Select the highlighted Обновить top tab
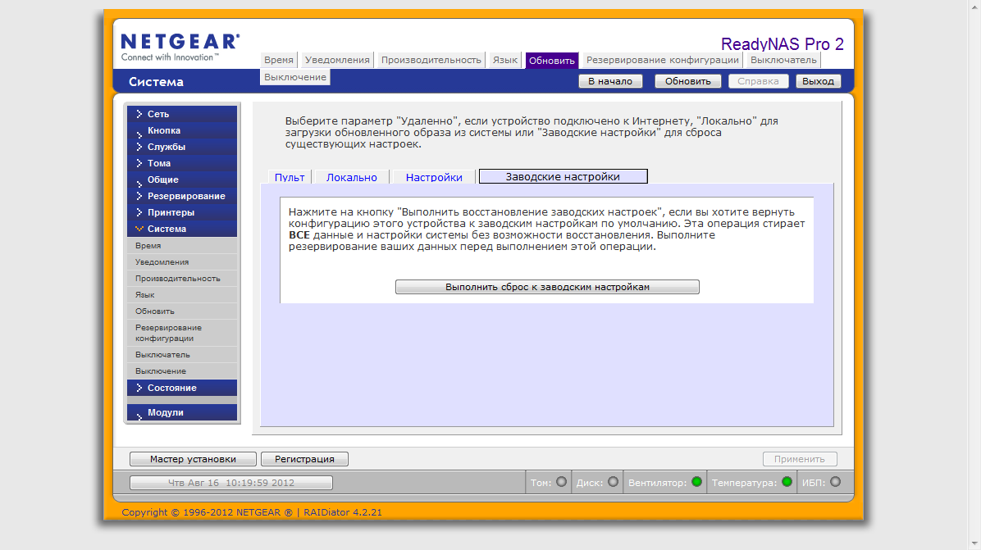Image resolution: width=981 pixels, height=550 pixels. coord(552,61)
